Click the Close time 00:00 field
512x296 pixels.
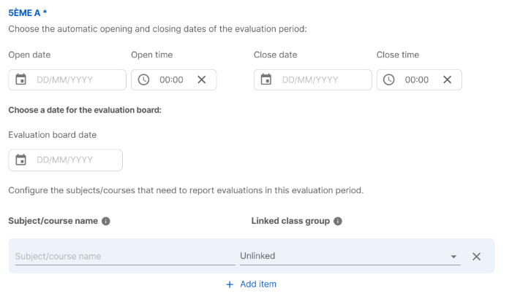point(417,79)
